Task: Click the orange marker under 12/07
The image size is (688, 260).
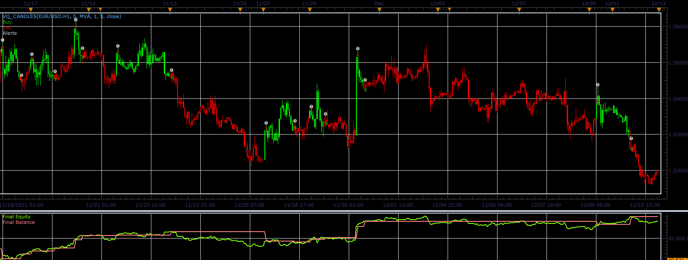Action: click(x=519, y=9)
